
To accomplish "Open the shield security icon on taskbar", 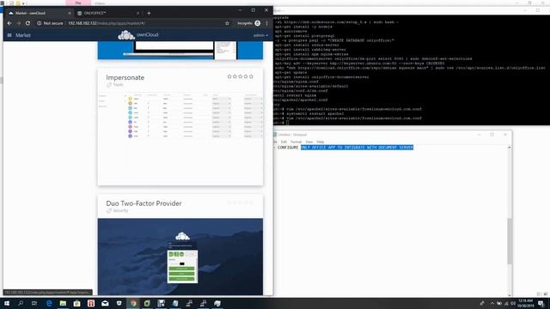I will tap(119, 303).
